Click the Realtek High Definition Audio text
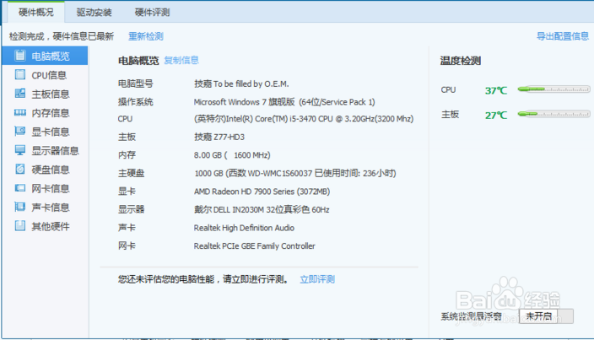Screen dimensions: 594x340 coord(245,228)
